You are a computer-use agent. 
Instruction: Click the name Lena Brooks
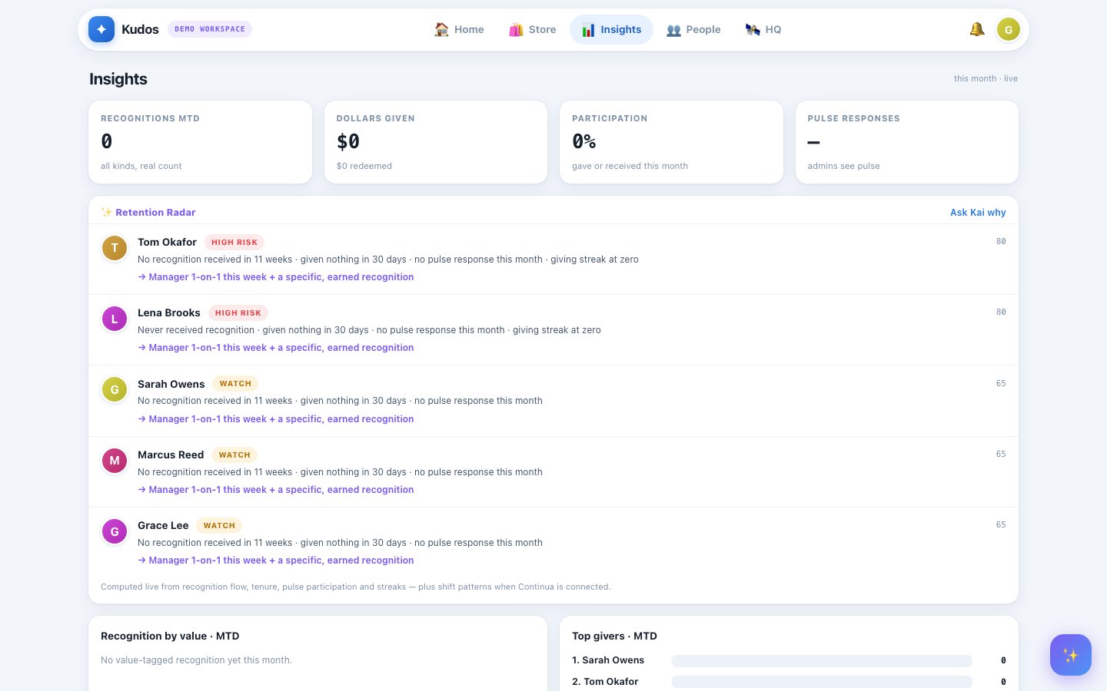[x=169, y=312]
